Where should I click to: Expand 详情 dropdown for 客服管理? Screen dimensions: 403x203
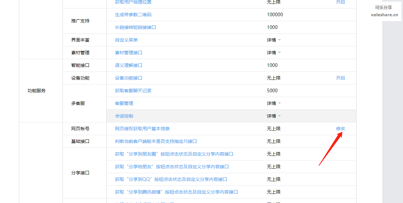point(274,103)
